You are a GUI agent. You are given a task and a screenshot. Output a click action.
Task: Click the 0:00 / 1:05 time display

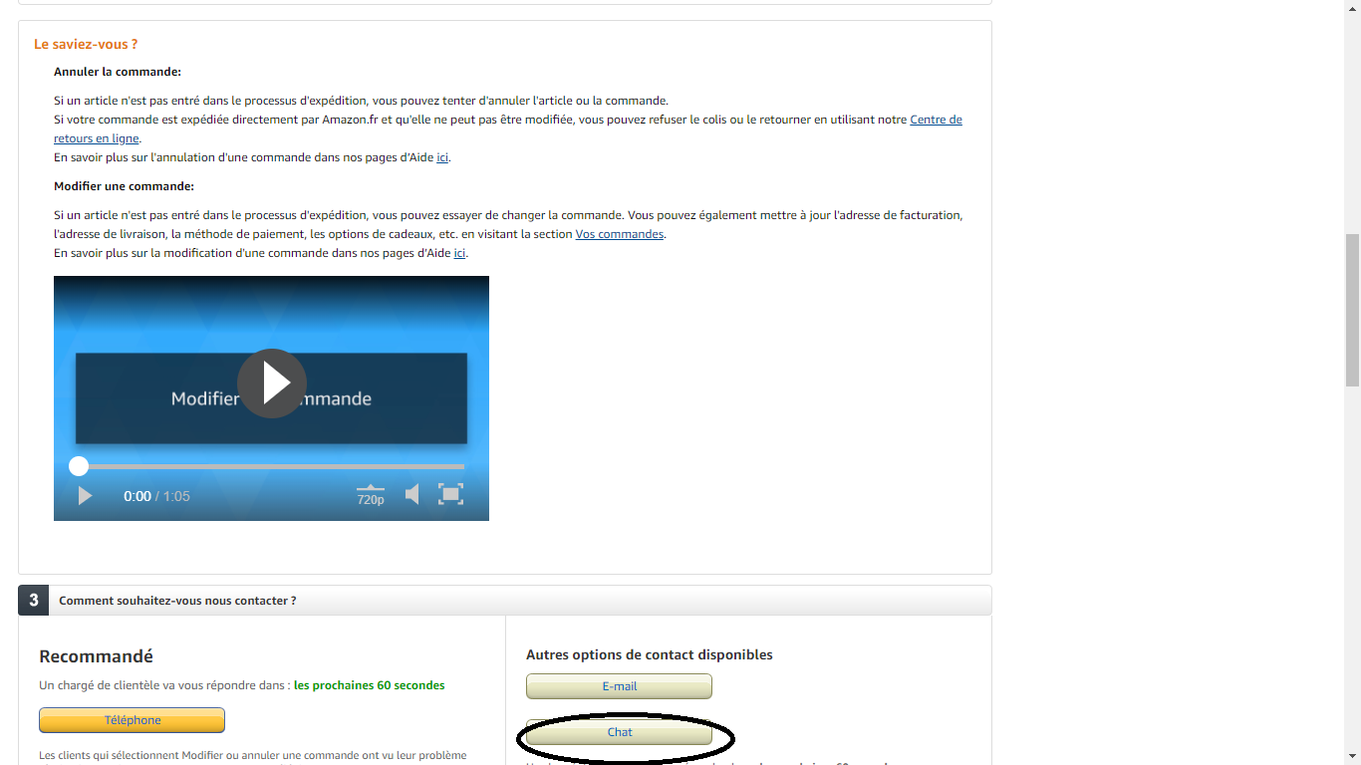coord(156,496)
